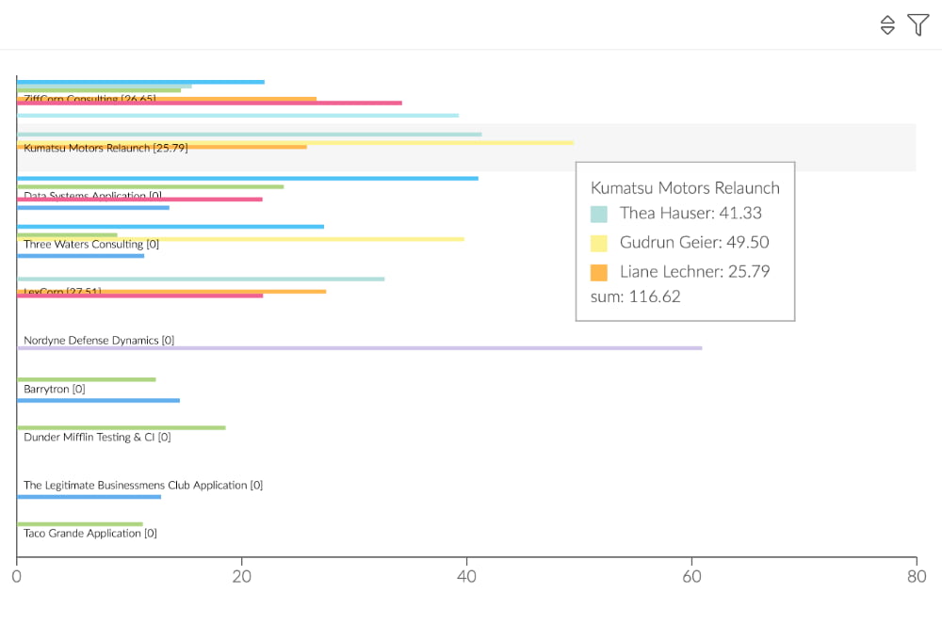Click the x-axis tick label 40

(467, 577)
